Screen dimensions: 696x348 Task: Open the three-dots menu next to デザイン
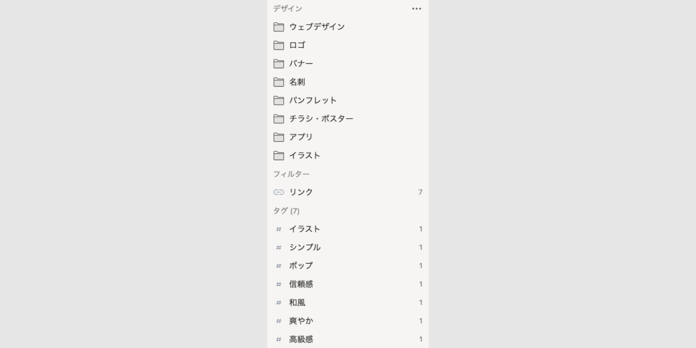click(x=417, y=9)
